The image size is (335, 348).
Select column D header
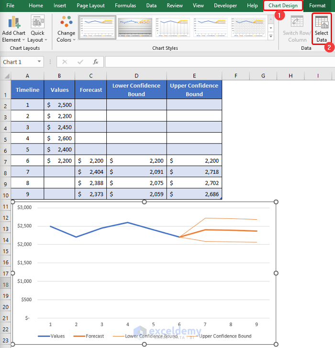[x=136, y=76]
